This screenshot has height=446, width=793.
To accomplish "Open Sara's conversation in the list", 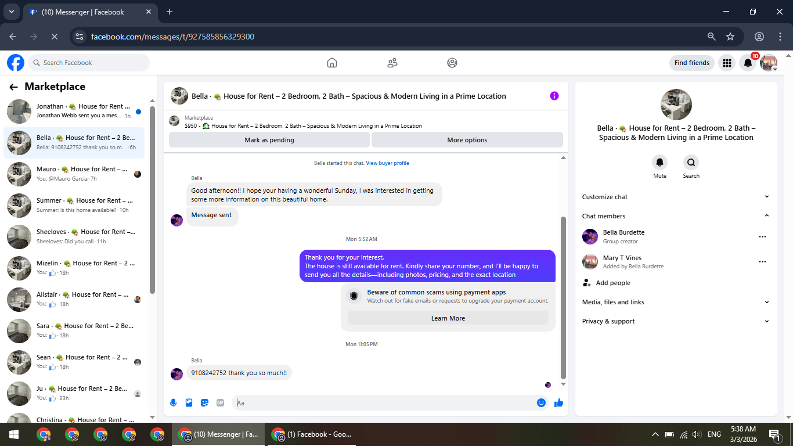I will point(74,331).
